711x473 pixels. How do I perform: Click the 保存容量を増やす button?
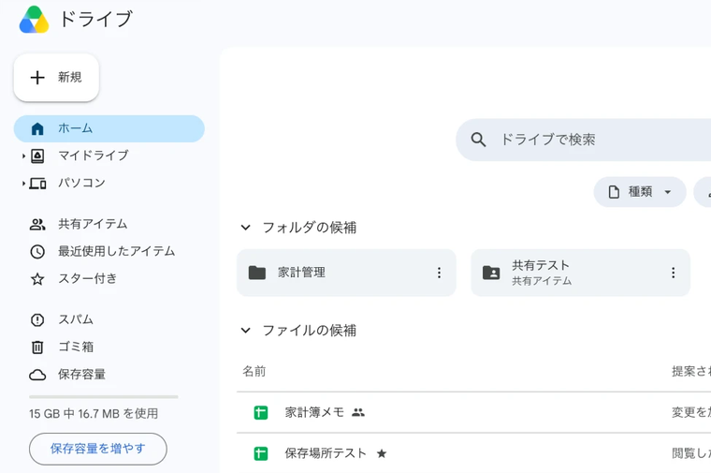click(98, 449)
